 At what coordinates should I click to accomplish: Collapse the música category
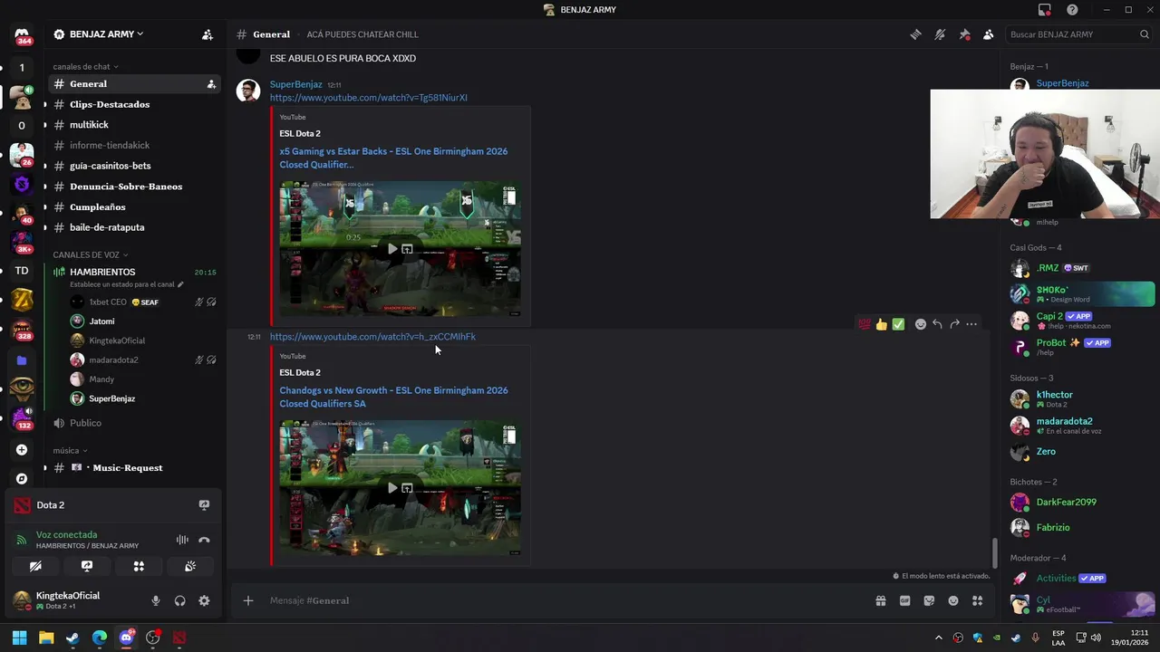[x=70, y=450]
